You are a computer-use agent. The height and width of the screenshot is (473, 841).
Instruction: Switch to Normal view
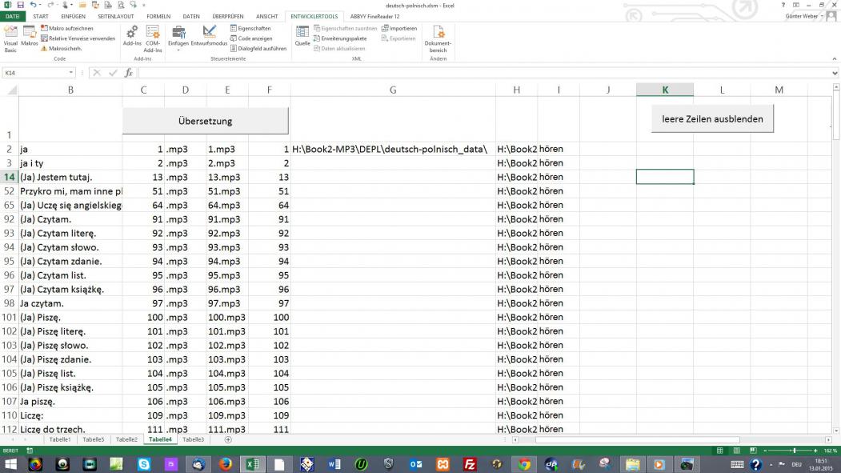click(x=720, y=451)
